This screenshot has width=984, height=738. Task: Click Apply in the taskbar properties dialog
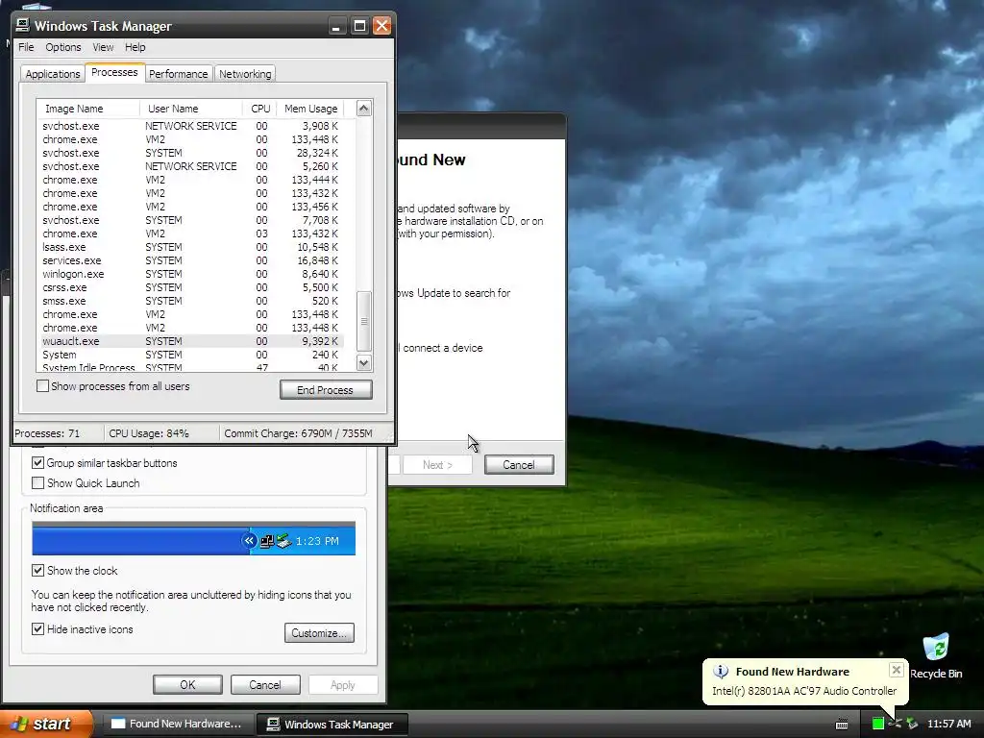[343, 684]
